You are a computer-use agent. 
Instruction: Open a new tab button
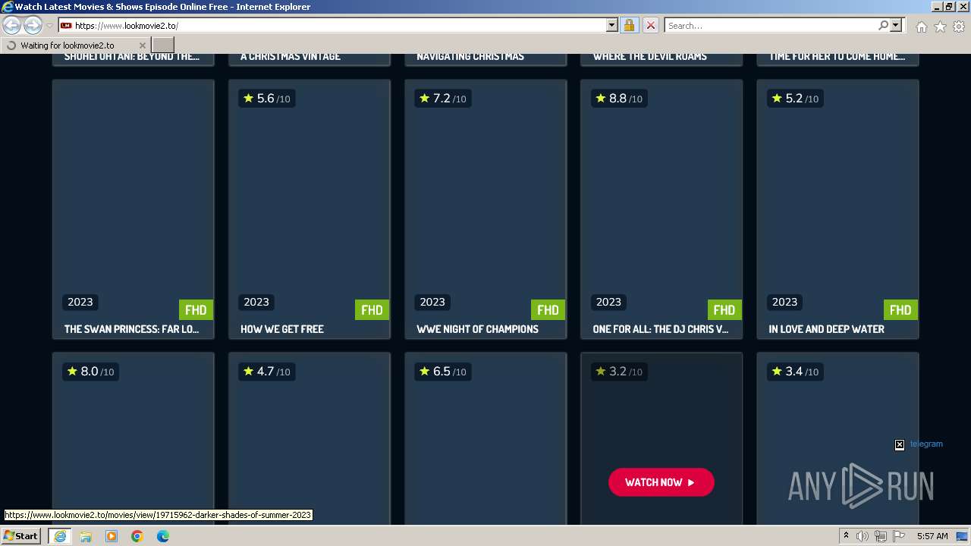[163, 45]
